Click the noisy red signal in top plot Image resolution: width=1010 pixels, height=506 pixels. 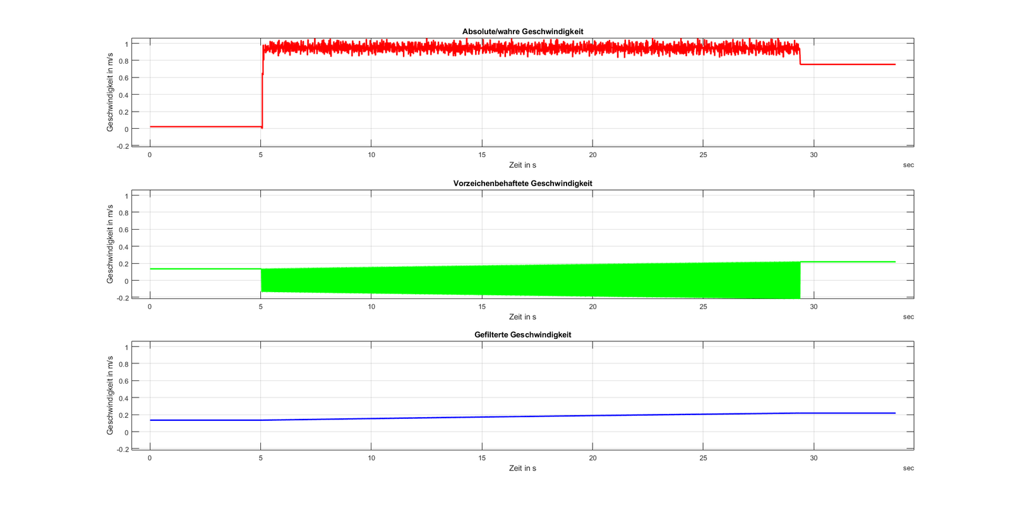531,48
